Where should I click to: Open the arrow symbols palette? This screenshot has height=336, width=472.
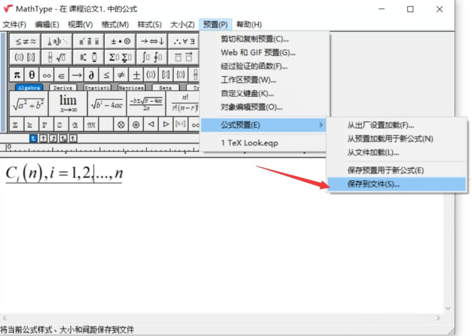coord(152,42)
